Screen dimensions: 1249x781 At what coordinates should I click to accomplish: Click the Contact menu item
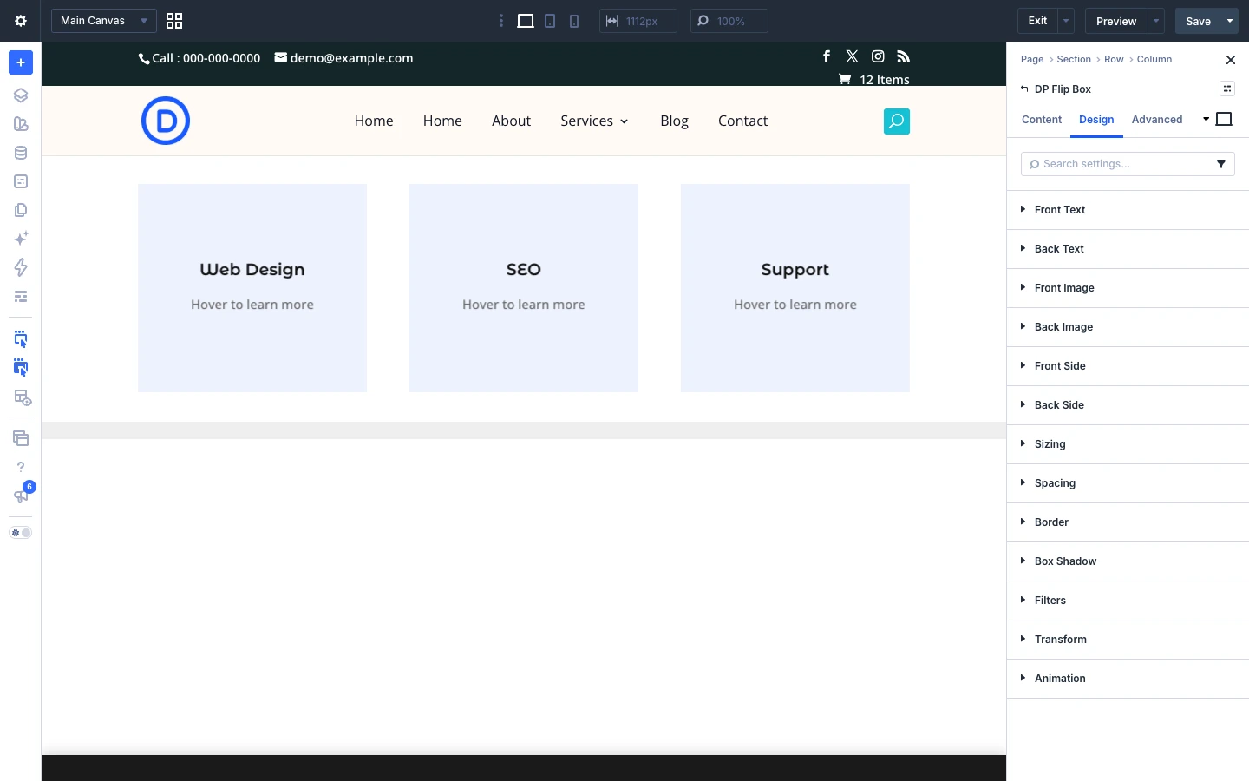pos(742,121)
